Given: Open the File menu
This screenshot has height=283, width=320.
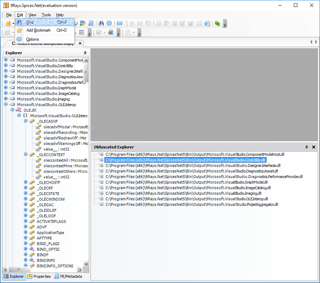Looking at the screenshot, I should pos(9,15).
